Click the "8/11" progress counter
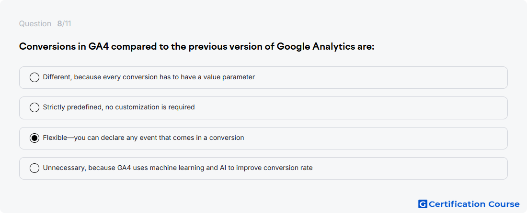527x213 pixels. point(64,24)
